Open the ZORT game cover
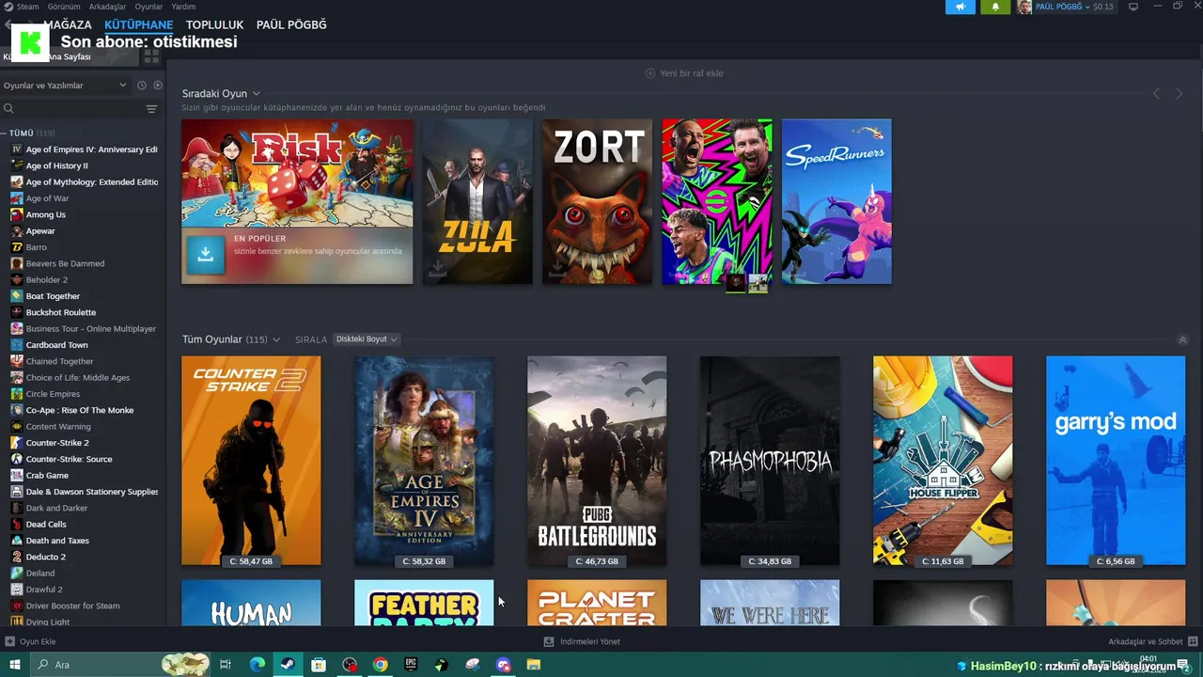 click(597, 201)
